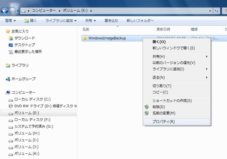Choose 削除(D) from the context menu
Image resolution: width=227 pixels, height=159 pixels.
pyautogui.click(x=177, y=107)
